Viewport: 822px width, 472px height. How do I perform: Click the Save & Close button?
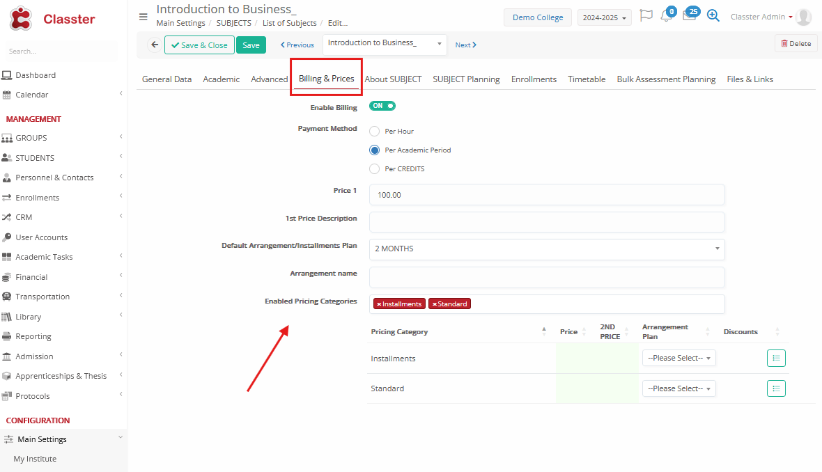(x=199, y=45)
